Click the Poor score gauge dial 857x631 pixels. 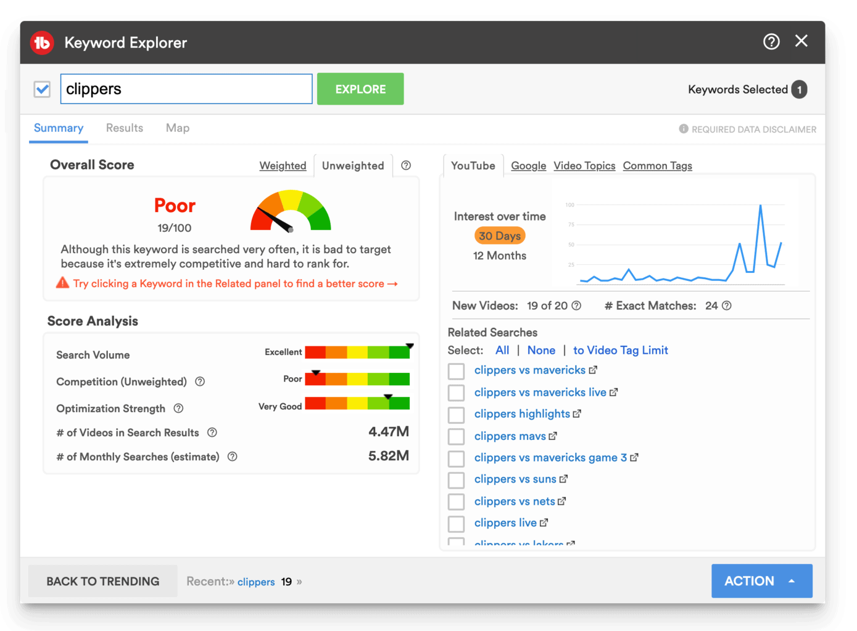tap(291, 210)
